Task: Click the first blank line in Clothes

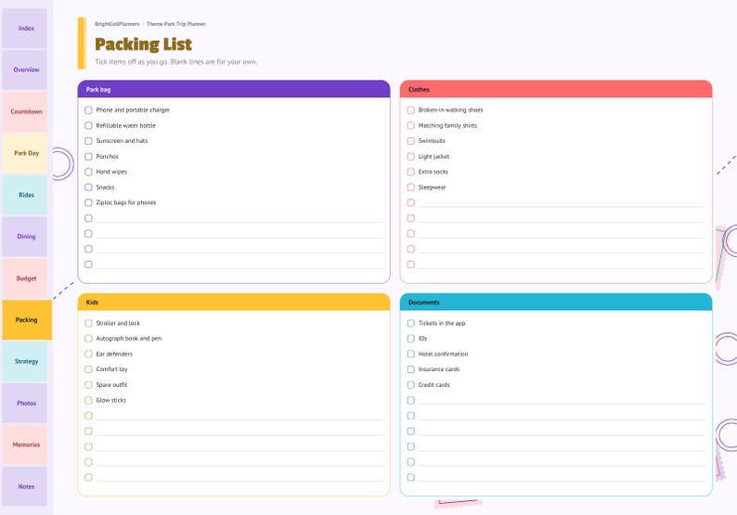Action: (562, 203)
